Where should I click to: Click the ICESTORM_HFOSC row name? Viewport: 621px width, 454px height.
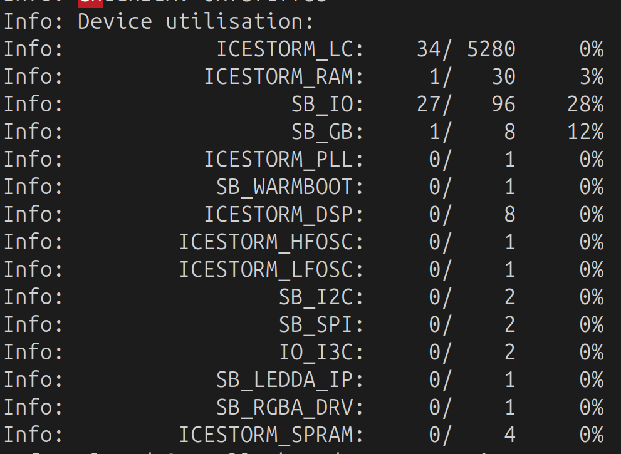(x=271, y=242)
